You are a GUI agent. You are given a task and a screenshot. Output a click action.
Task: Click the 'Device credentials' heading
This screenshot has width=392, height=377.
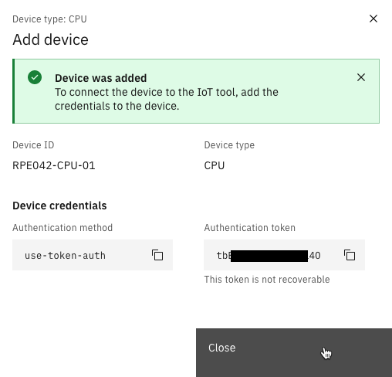tap(59, 205)
